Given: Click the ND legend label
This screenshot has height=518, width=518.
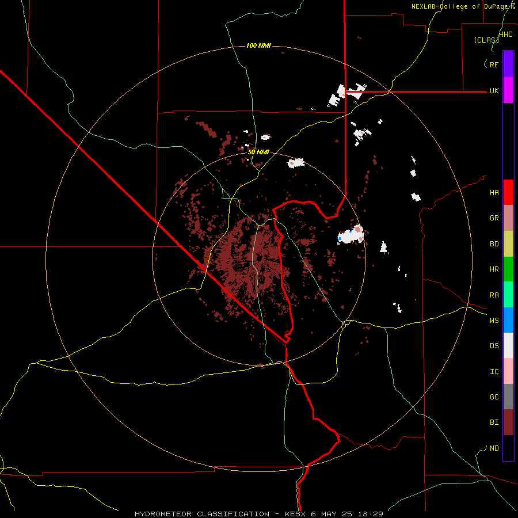Looking at the screenshot, I should click(x=494, y=448).
